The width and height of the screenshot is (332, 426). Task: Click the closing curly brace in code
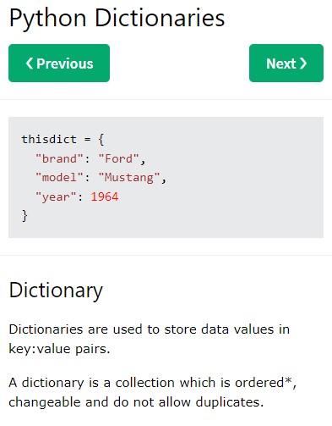coord(24,216)
